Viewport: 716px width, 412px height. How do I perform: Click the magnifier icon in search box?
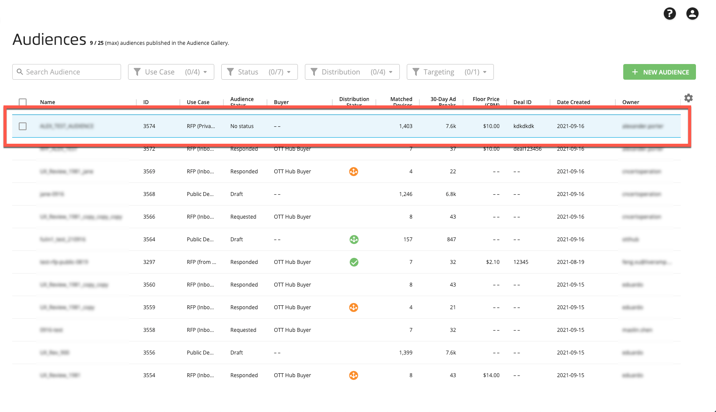point(20,72)
